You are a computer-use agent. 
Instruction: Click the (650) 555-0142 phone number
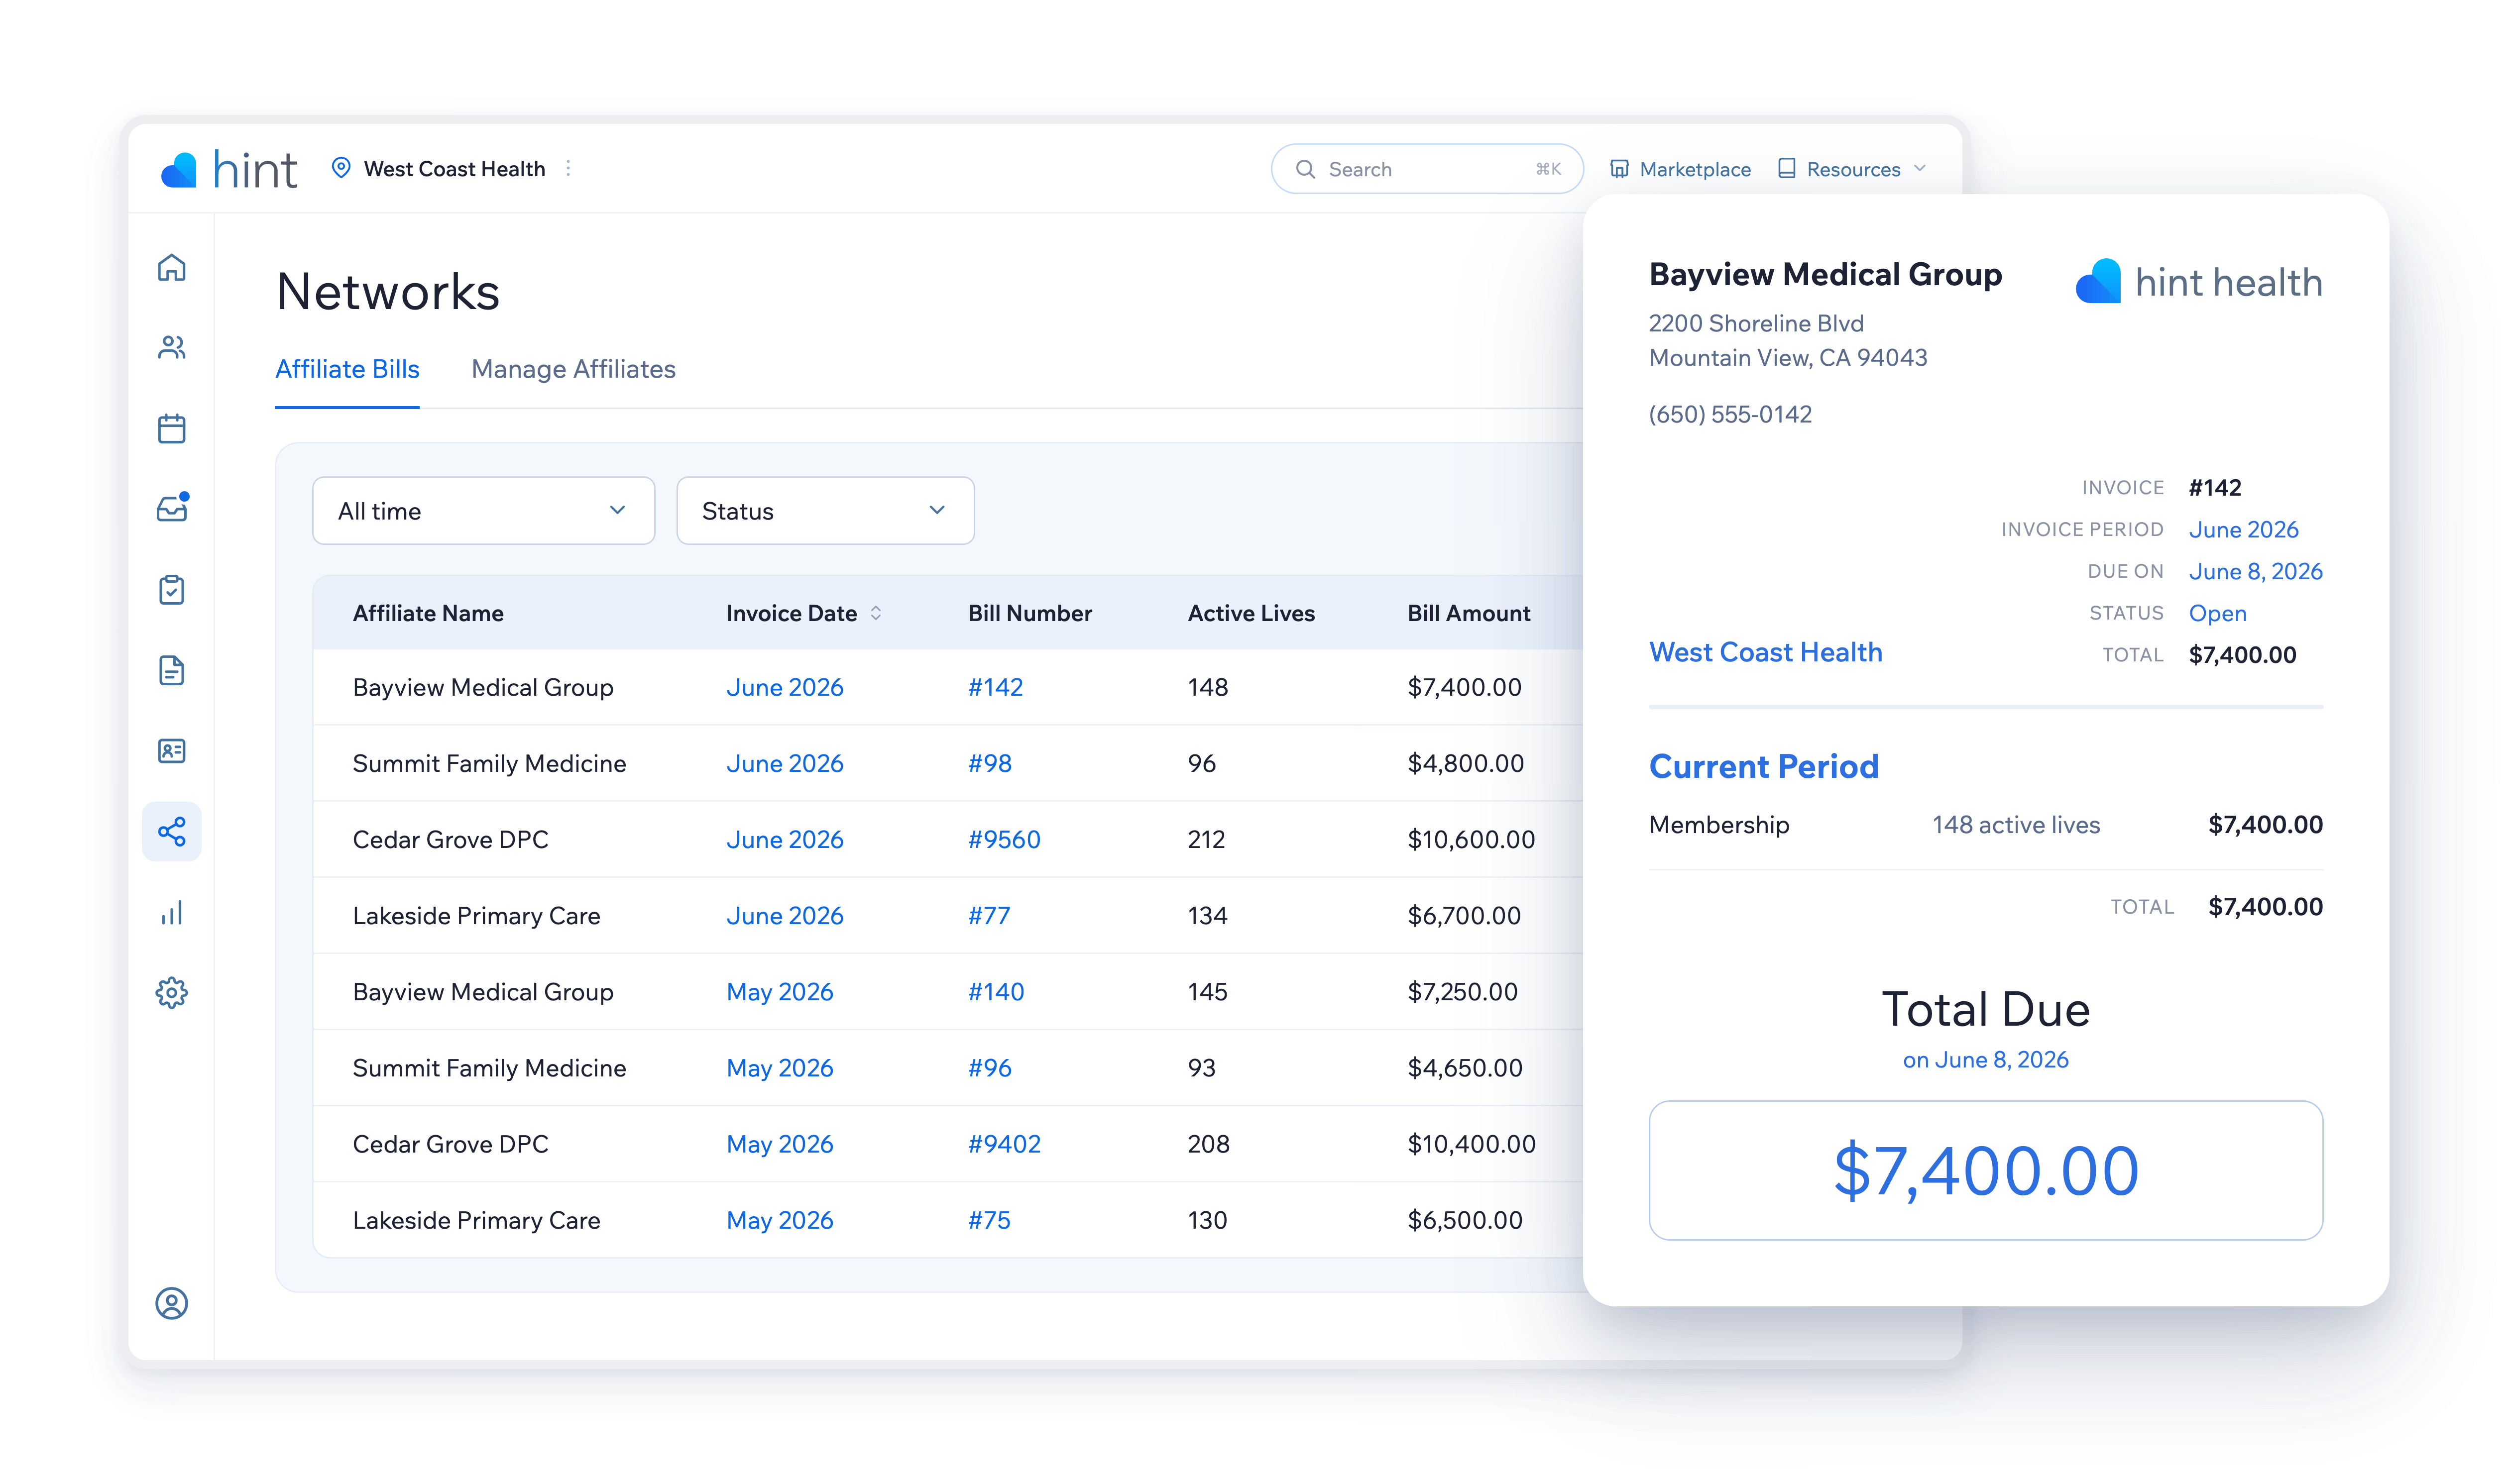pyautogui.click(x=1730, y=414)
